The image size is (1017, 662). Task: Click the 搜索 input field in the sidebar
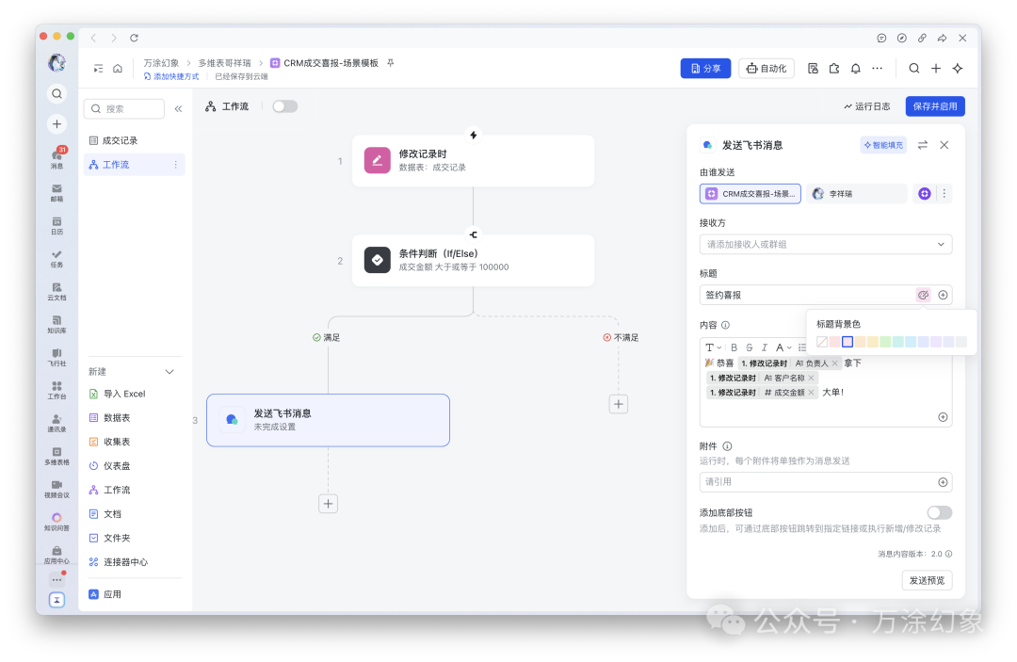point(127,108)
